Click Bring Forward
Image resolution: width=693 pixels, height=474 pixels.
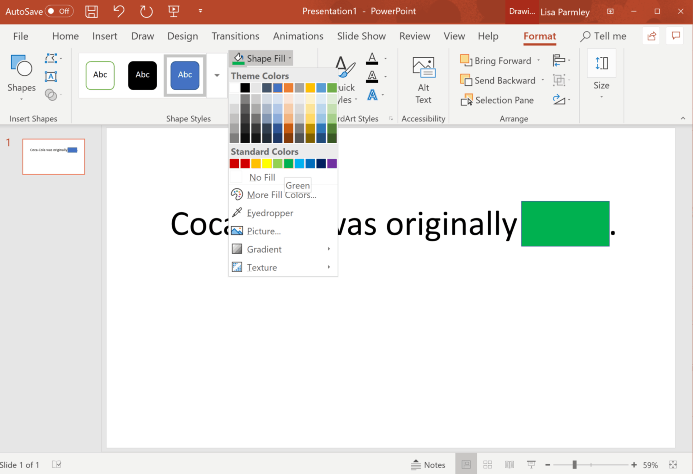point(496,61)
